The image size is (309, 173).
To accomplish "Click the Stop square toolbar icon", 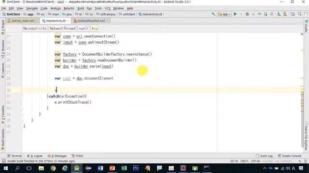I will point(271,14).
